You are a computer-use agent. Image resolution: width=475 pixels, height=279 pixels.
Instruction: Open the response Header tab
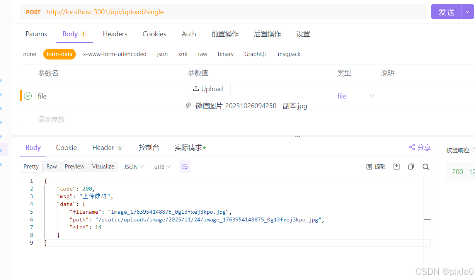107,148
